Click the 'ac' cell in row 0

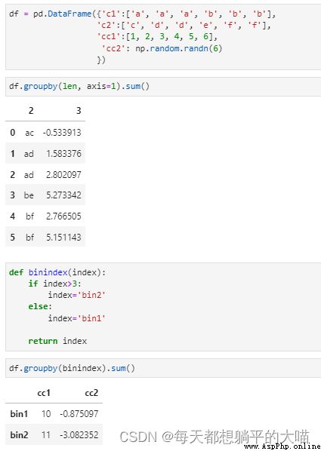[x=29, y=133]
